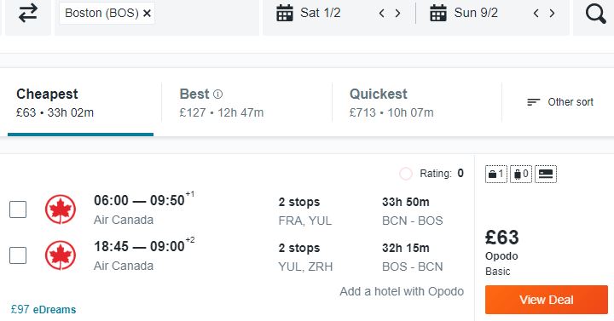Click the personal item bag icon

[x=496, y=174]
